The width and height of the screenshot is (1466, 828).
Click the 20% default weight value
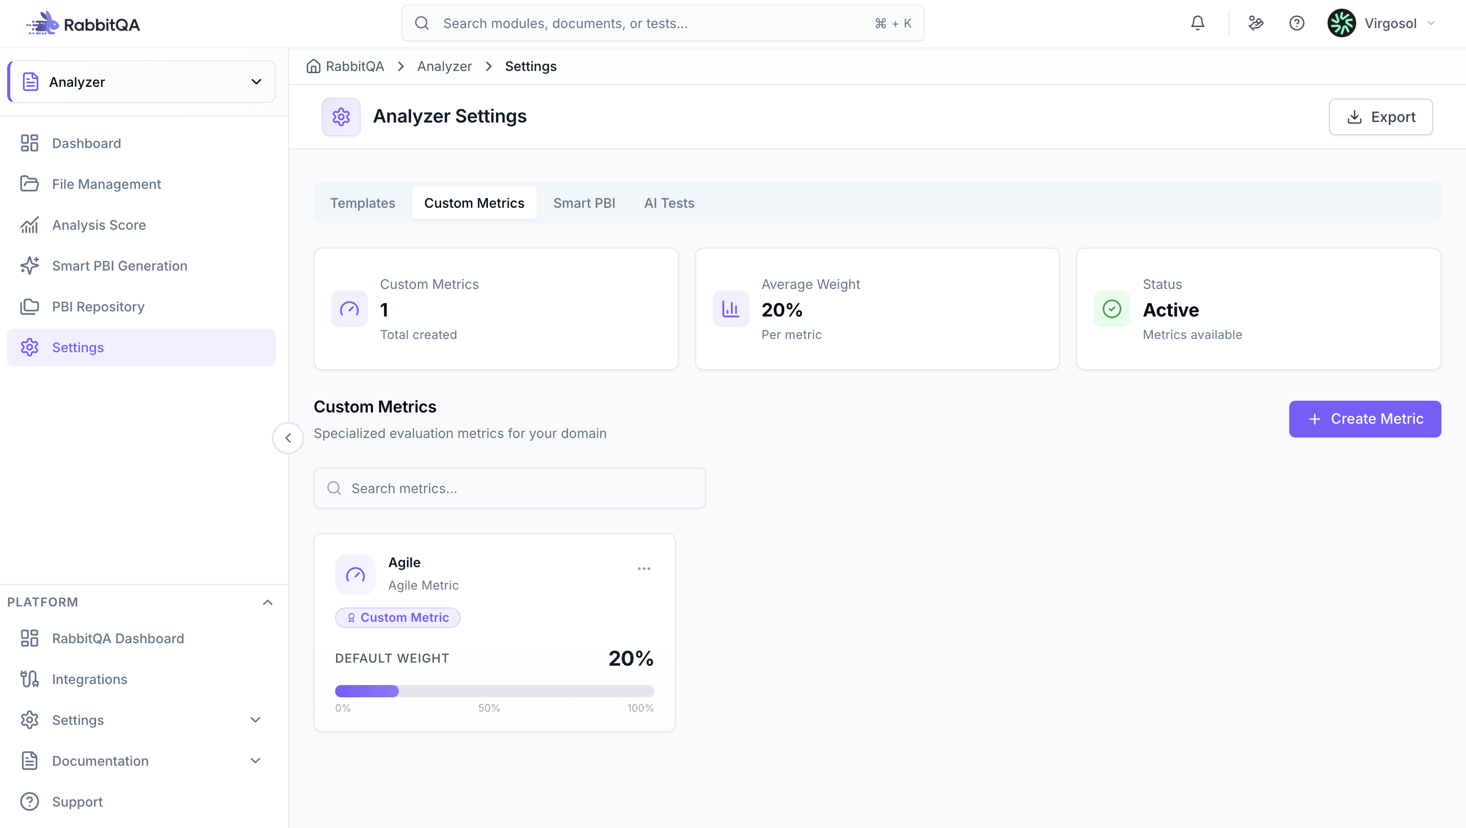(x=631, y=659)
